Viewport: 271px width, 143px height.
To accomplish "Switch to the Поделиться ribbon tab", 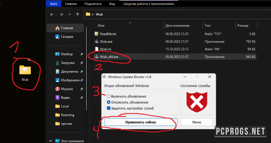I will point(93,4).
